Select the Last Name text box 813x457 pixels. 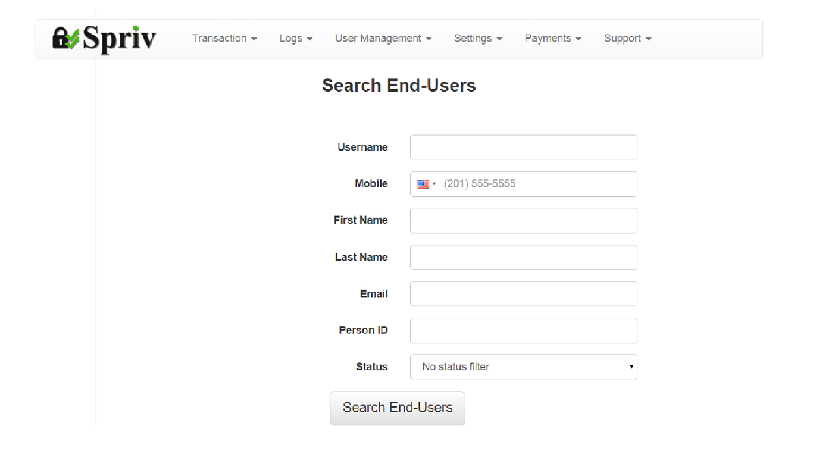(x=524, y=257)
